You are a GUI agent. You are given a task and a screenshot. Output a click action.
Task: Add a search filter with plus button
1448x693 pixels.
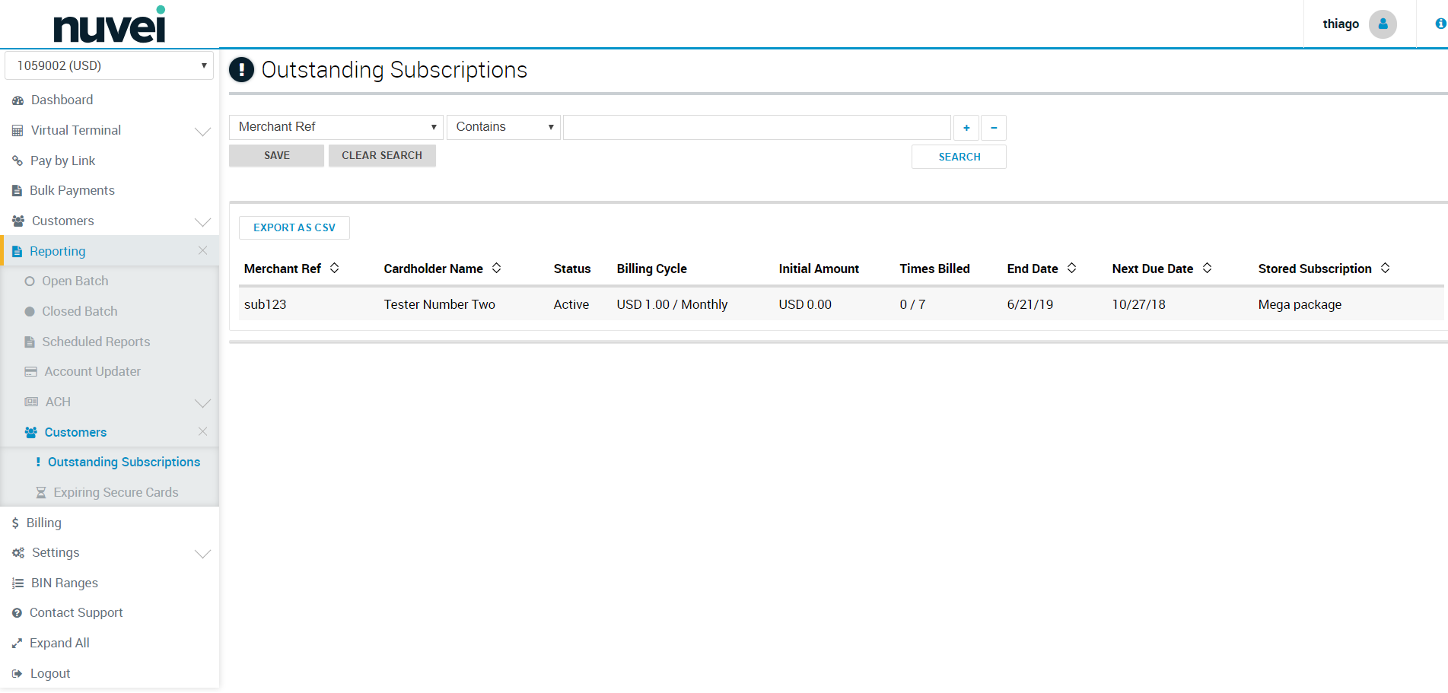click(966, 128)
